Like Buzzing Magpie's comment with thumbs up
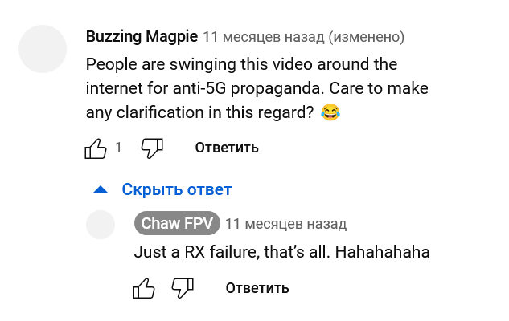The height and width of the screenshot is (321, 509). pyautogui.click(x=96, y=148)
